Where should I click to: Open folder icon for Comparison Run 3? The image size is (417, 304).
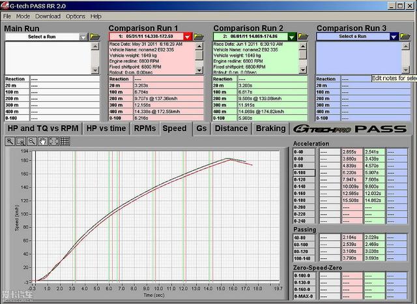(405, 36)
